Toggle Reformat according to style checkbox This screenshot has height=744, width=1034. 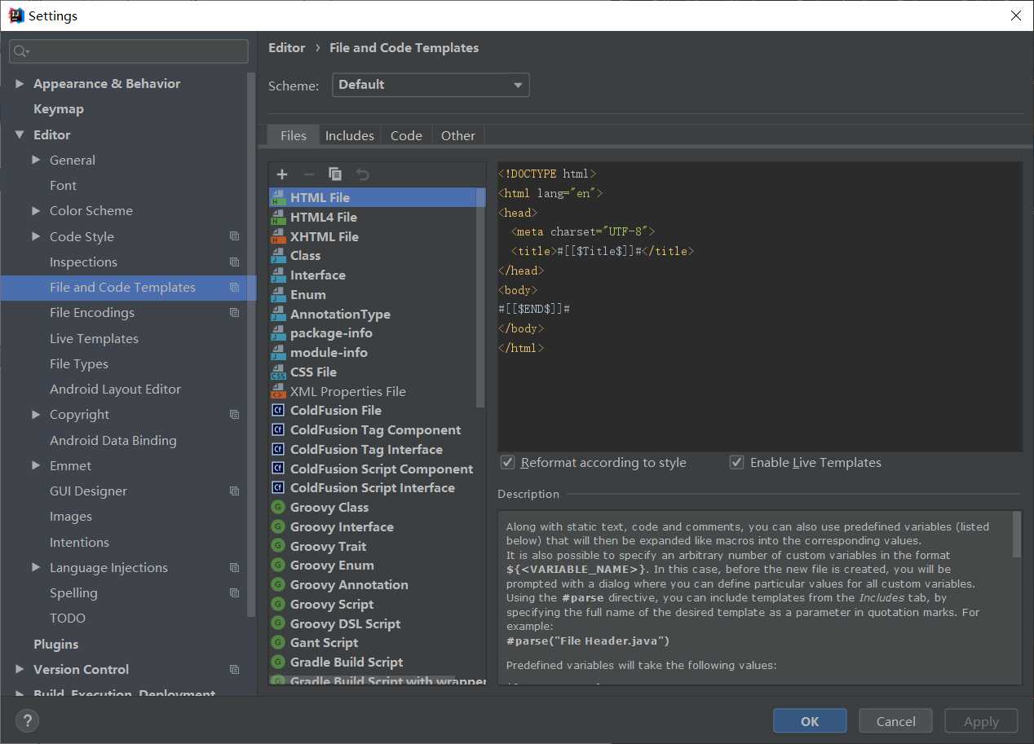(508, 463)
